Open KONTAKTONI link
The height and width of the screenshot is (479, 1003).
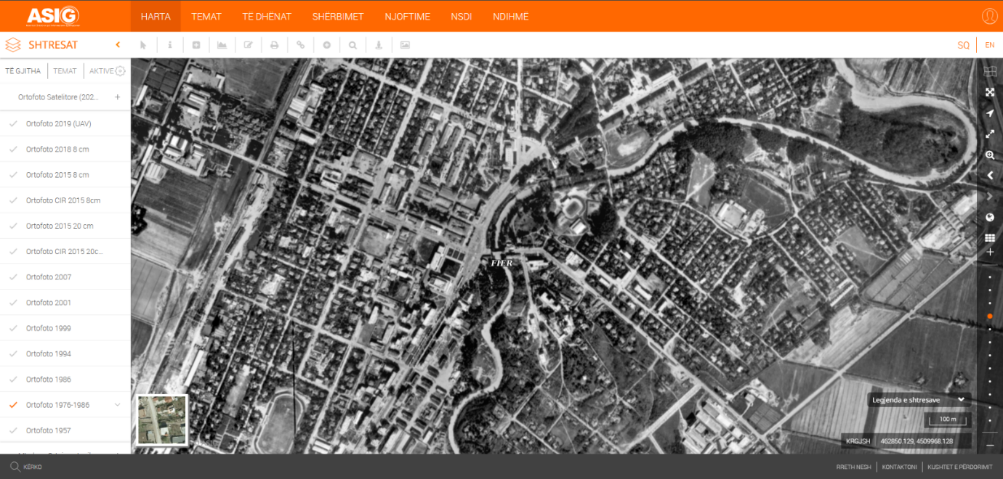coord(899,467)
